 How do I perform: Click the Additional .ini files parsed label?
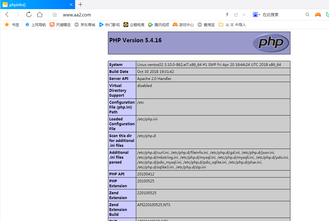pyautogui.click(x=119, y=157)
